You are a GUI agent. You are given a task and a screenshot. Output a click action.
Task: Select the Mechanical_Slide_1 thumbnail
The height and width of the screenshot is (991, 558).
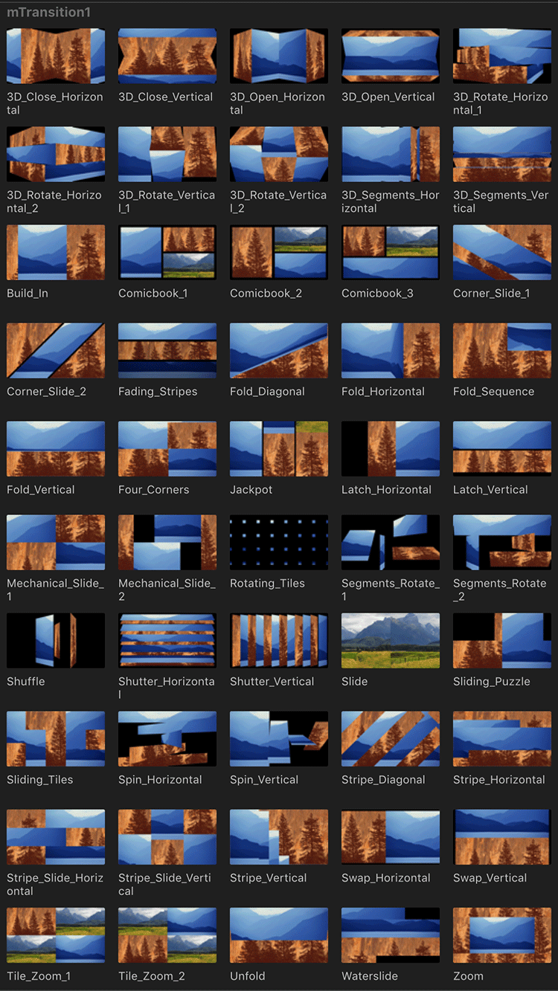pyautogui.click(x=56, y=542)
